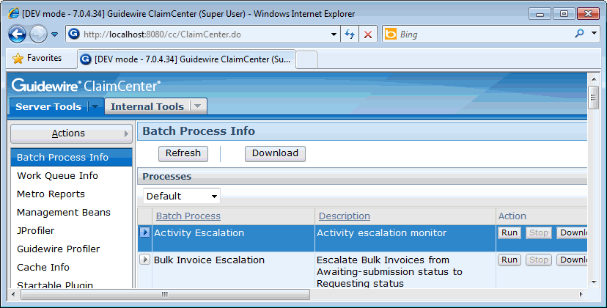607x308 pixels.
Task: Open Favorites star icon
Action: pyautogui.click(x=18, y=59)
